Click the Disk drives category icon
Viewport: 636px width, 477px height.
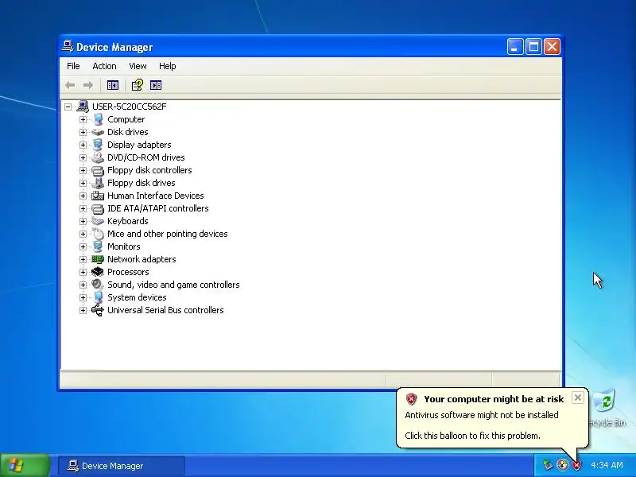98,132
